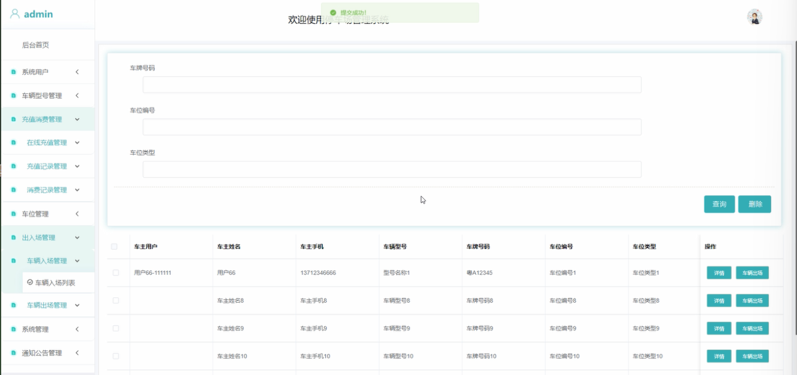Open the 车辆入场列表 menu entry
Screen dimensions: 797x375
tap(55, 283)
